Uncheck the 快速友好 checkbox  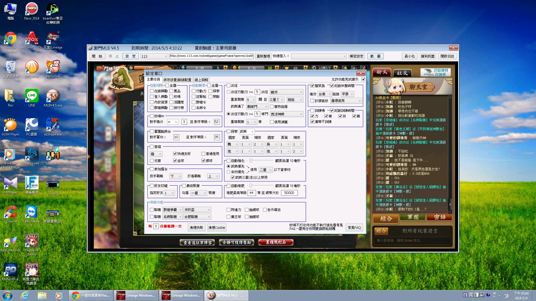(175, 154)
